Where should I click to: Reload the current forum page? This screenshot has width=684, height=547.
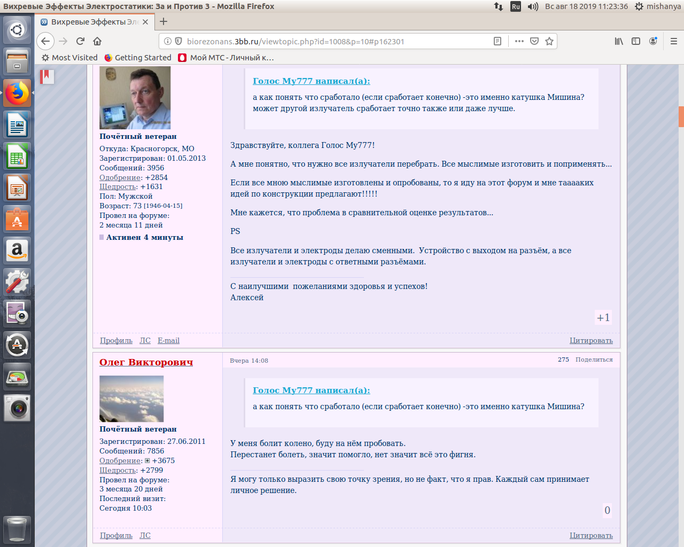tap(80, 41)
